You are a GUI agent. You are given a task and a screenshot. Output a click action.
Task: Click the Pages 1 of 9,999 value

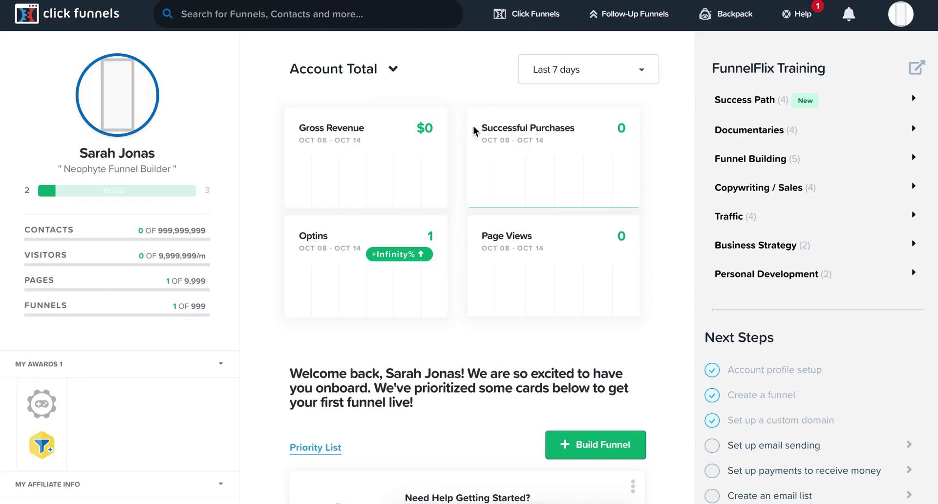coord(186,281)
